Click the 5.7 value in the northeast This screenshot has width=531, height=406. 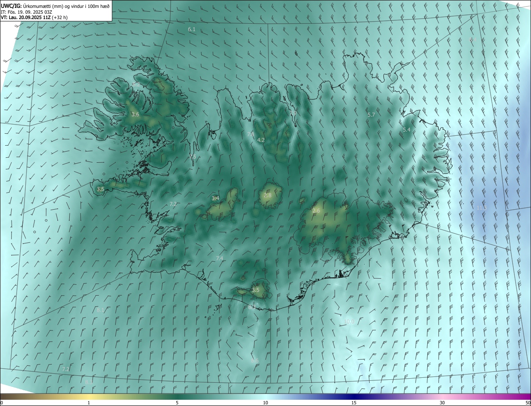click(371, 115)
